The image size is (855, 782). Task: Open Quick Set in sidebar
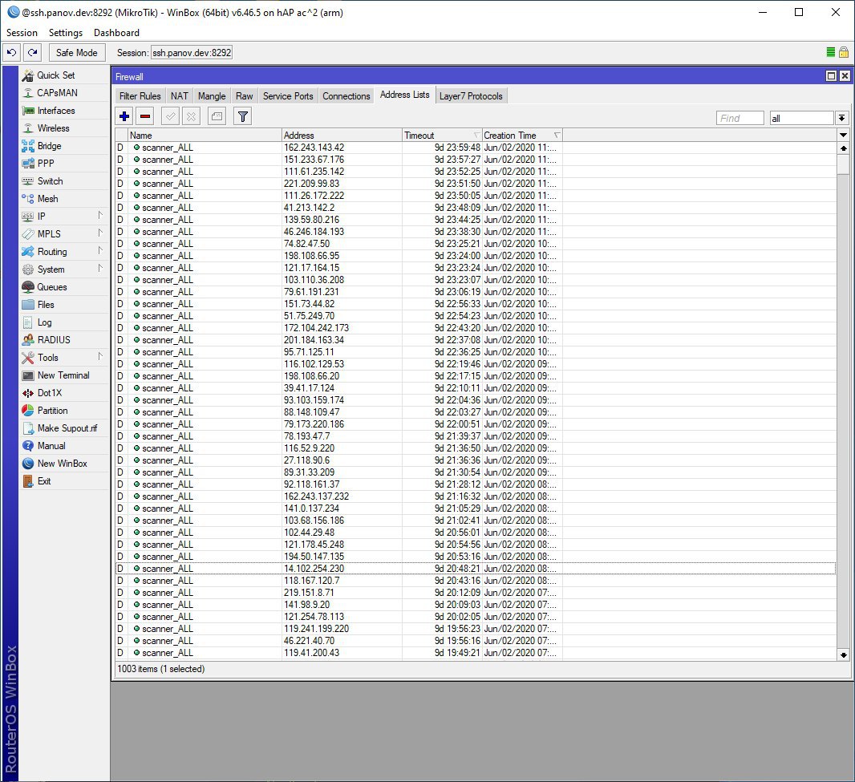pyautogui.click(x=64, y=75)
